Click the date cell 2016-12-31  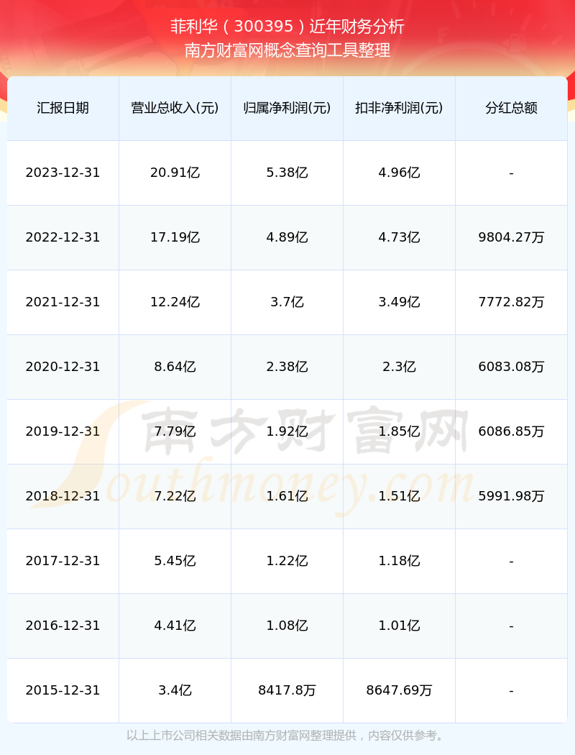[x=63, y=626]
